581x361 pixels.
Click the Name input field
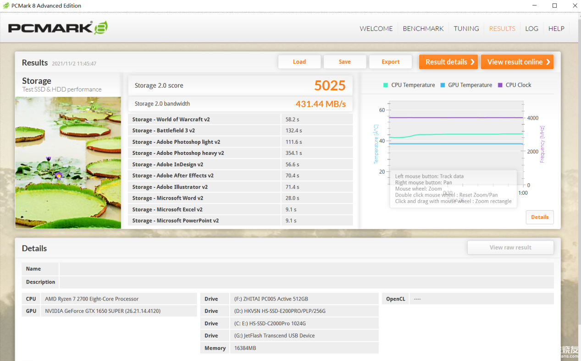tap(306, 269)
